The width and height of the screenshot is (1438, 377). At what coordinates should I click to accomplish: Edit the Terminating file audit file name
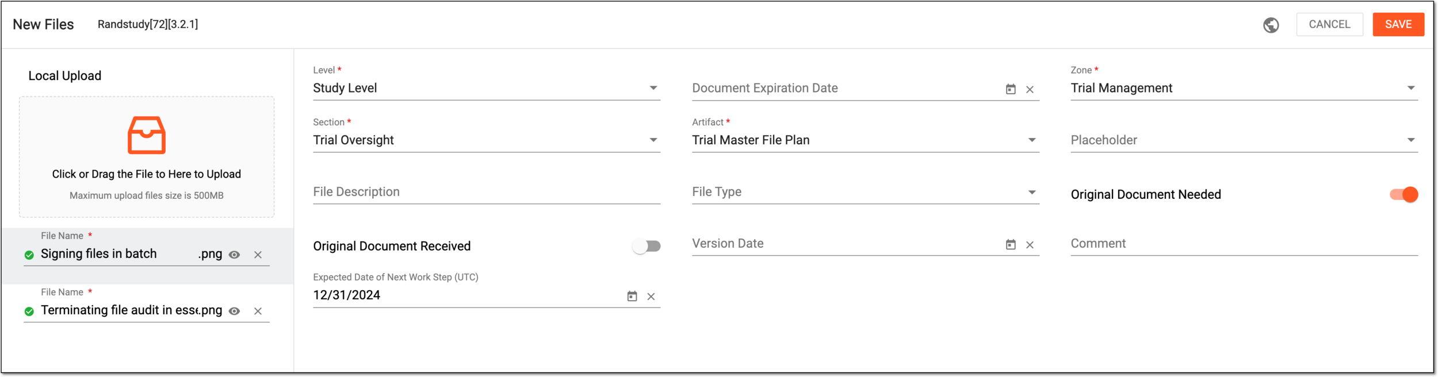pyautogui.click(x=120, y=310)
